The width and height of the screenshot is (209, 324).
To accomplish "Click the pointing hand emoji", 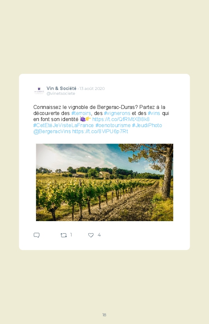I will tap(88, 119).
